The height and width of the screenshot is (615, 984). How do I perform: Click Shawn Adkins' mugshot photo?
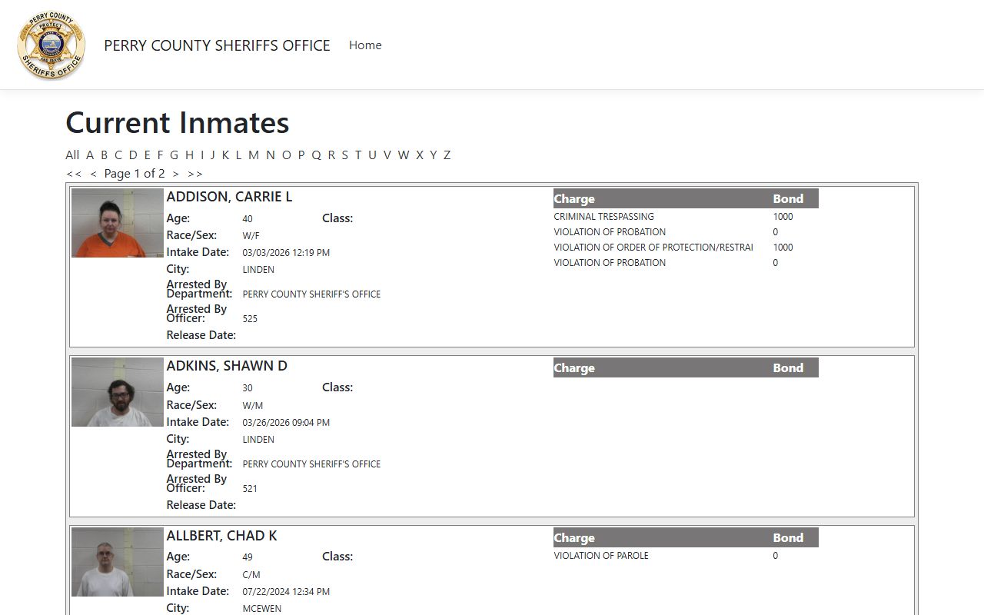(x=118, y=392)
